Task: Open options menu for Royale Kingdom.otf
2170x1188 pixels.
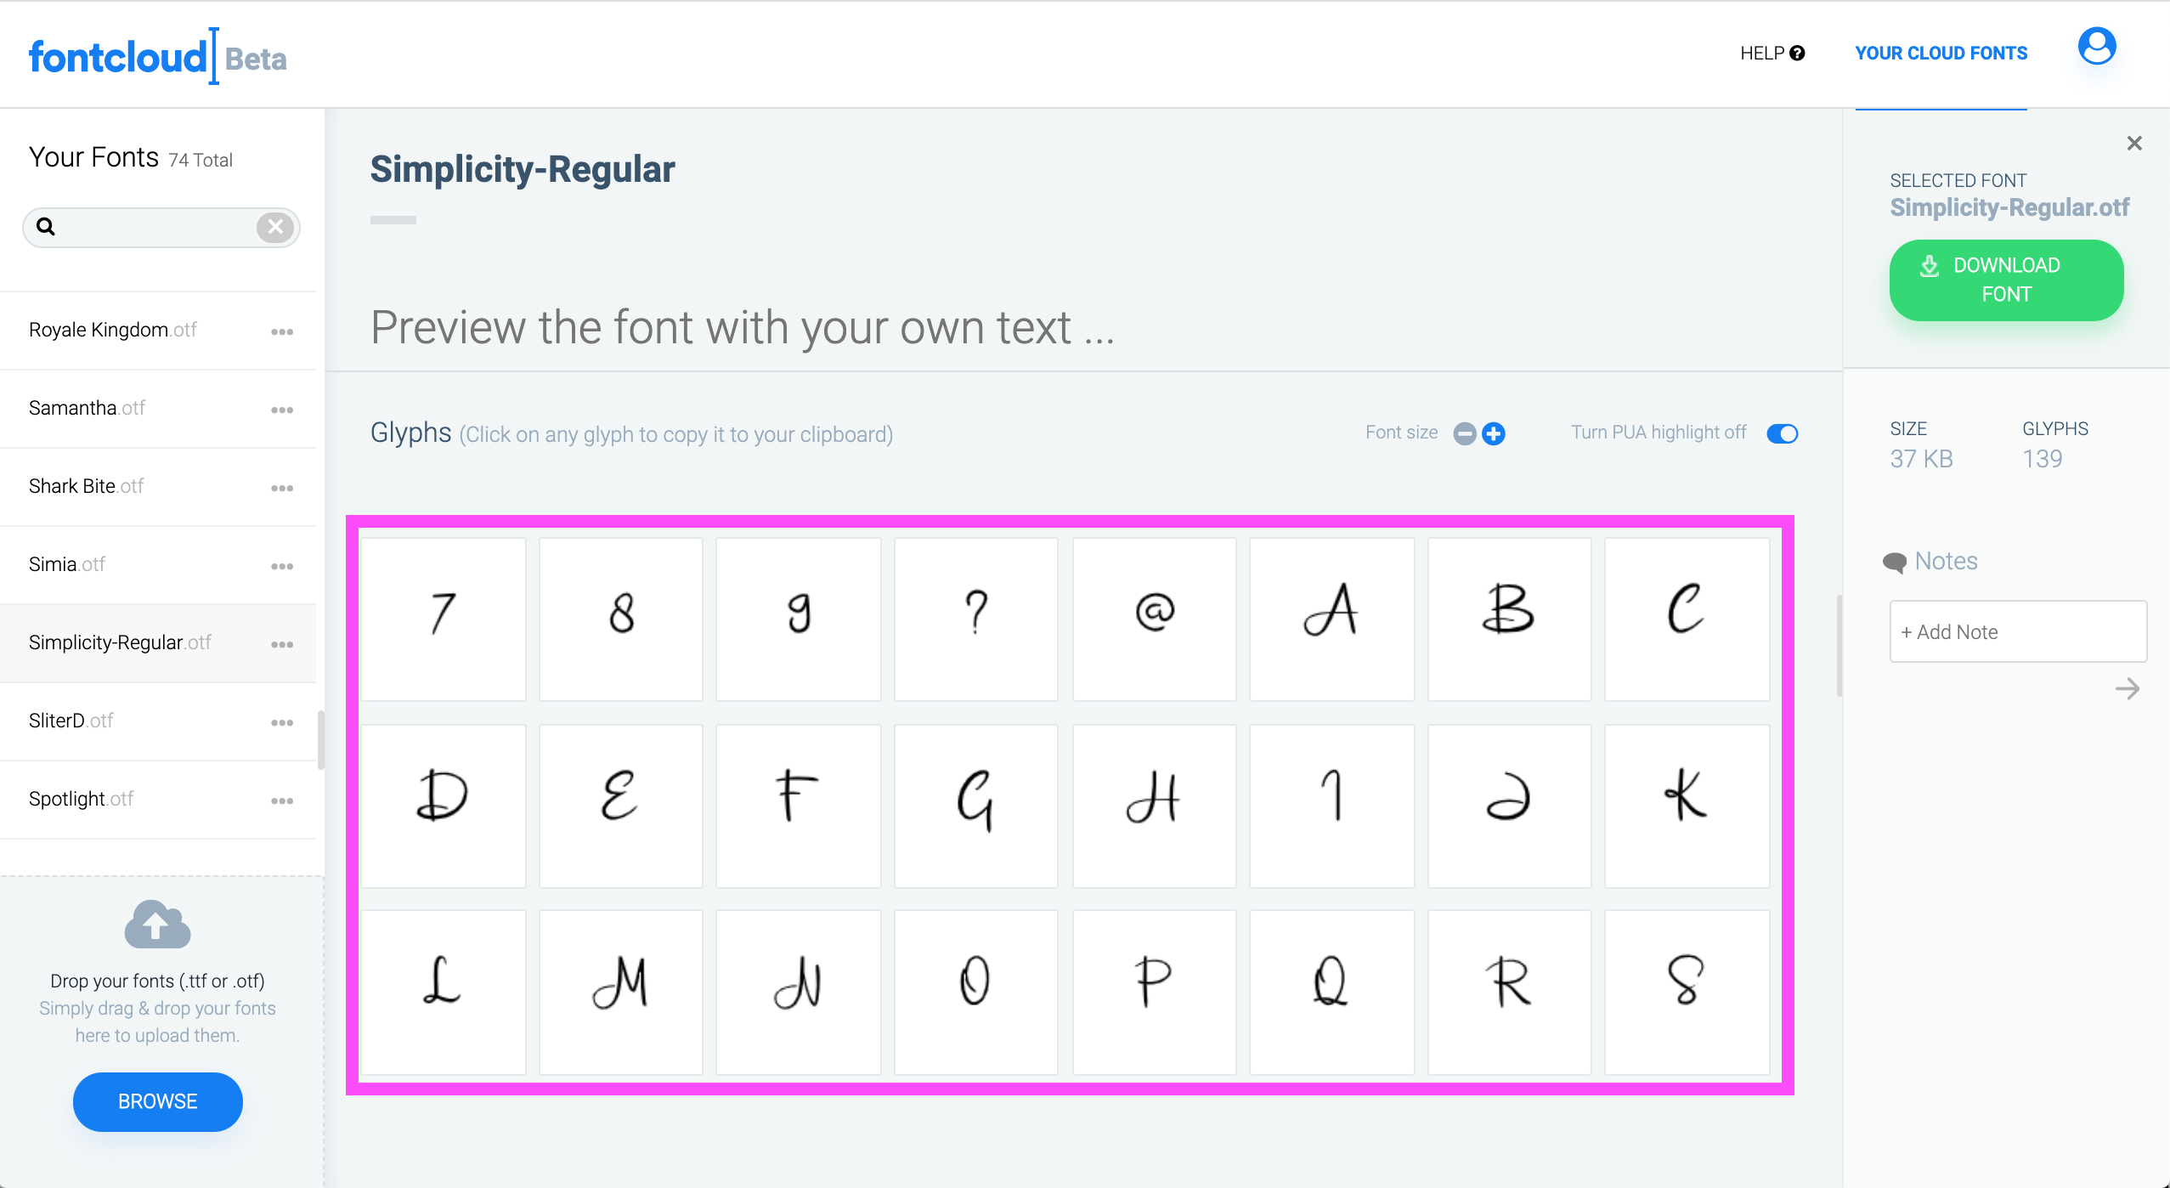Action: click(x=282, y=331)
